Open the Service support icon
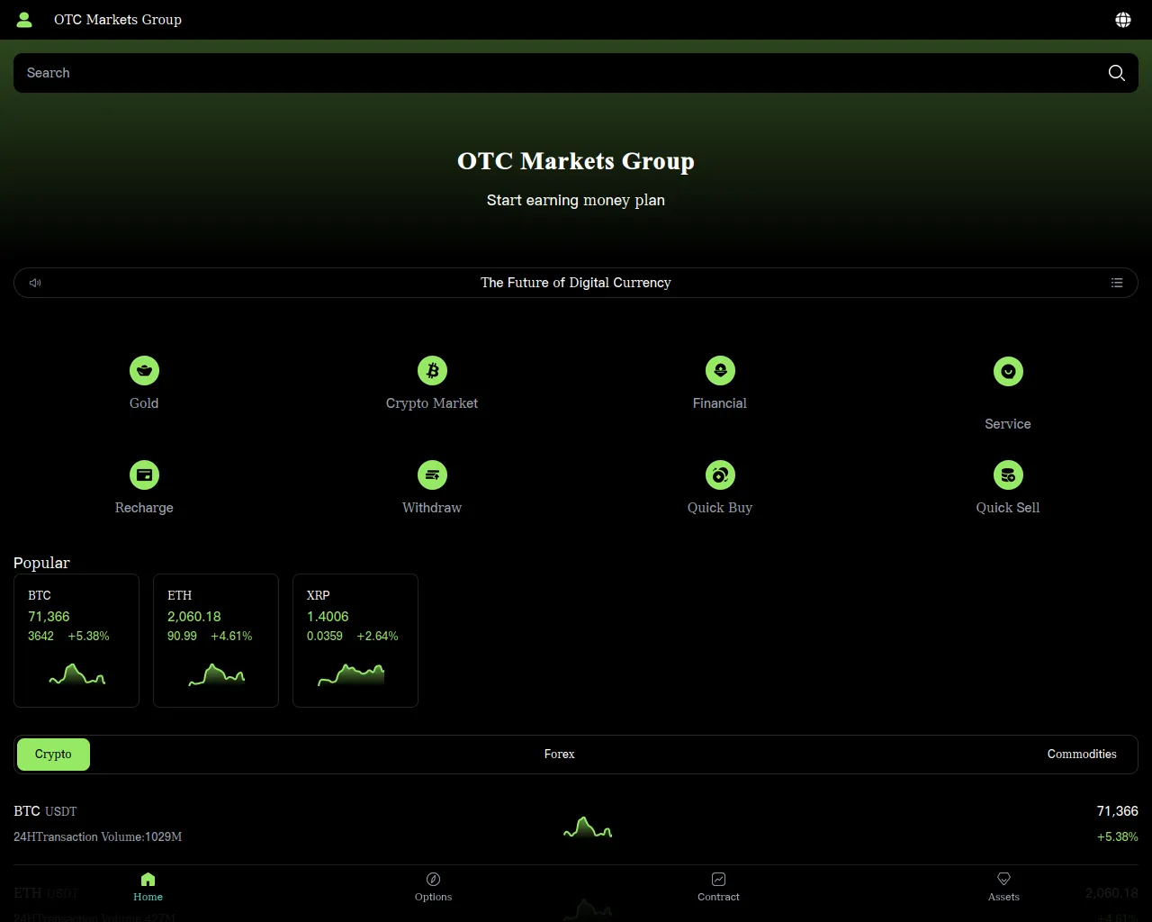The image size is (1152, 922). coord(1008,372)
